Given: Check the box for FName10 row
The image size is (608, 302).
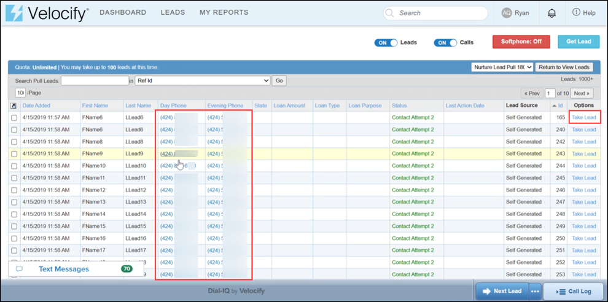Looking at the screenshot, I should (14, 166).
